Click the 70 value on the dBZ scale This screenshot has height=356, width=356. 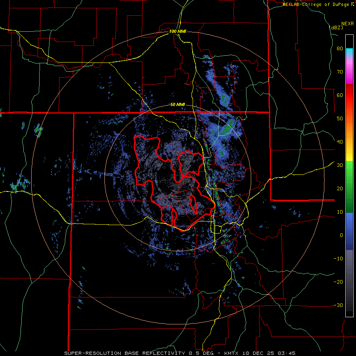pyautogui.click(x=340, y=72)
